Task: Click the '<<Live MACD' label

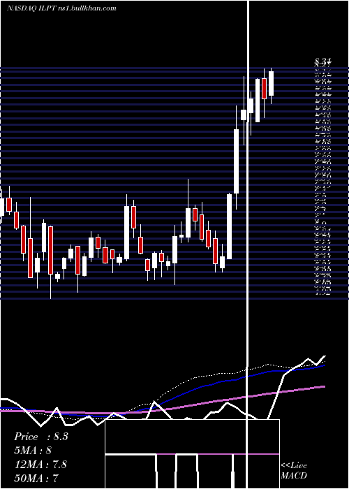Action: pos(294,470)
